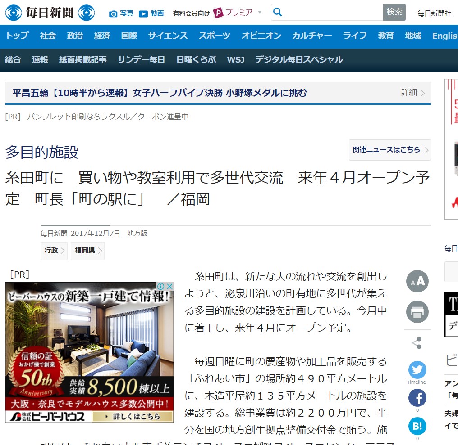The image size is (458, 445).
Task: Expand the プレミア dropdown arrow
Action: pos(260,12)
